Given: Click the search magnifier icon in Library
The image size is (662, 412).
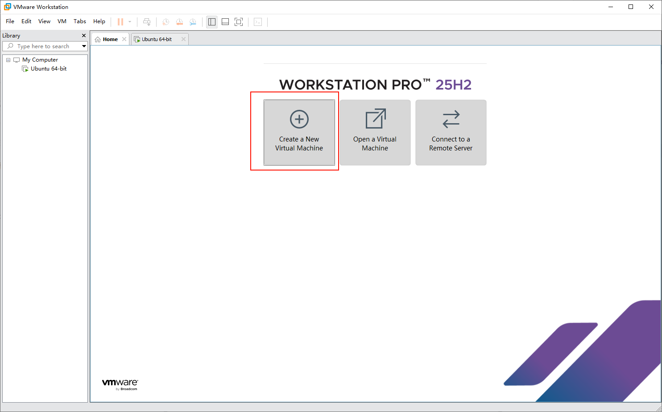Looking at the screenshot, I should tap(11, 46).
